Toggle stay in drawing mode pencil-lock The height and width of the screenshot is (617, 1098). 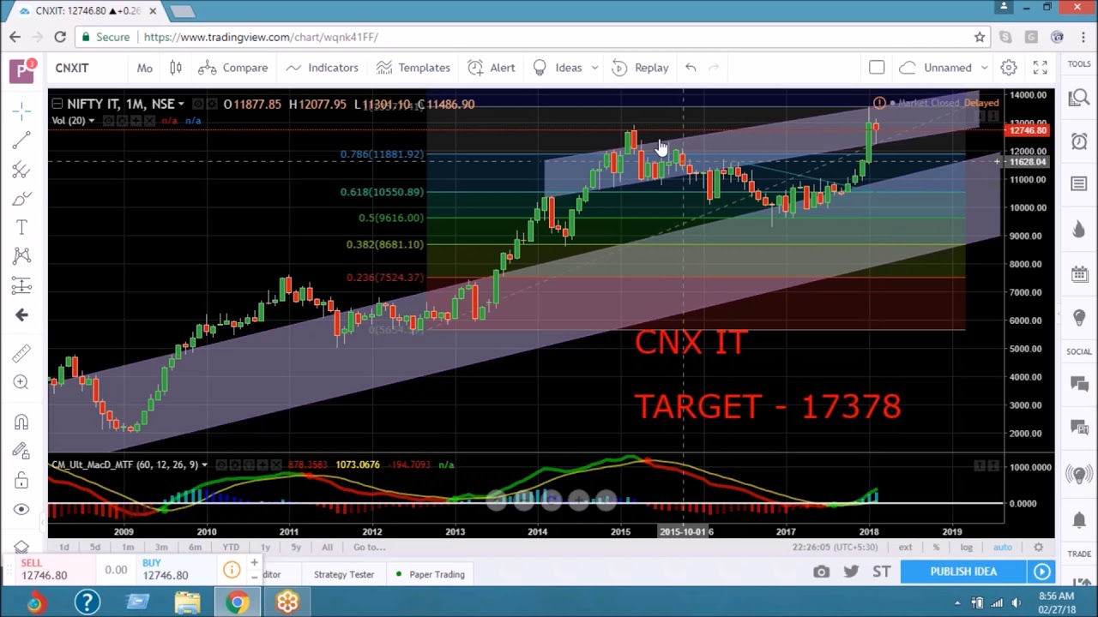(21, 451)
